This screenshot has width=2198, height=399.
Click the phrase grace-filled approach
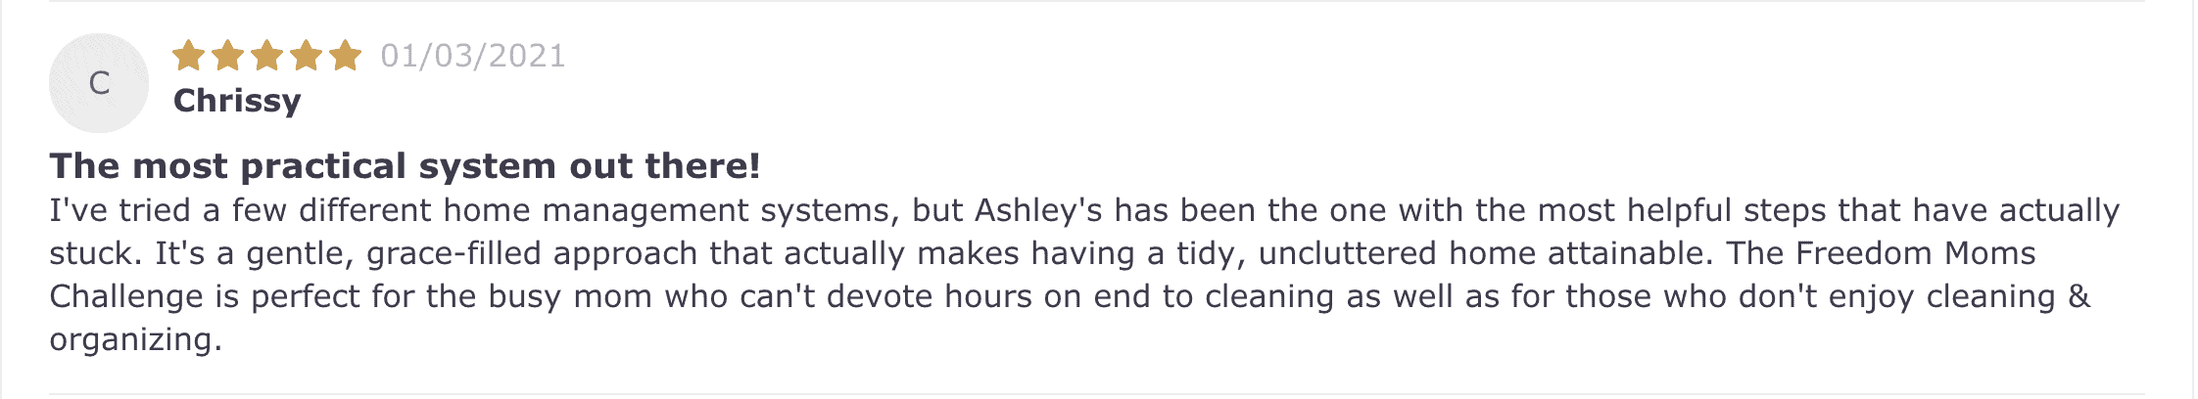pos(533,254)
